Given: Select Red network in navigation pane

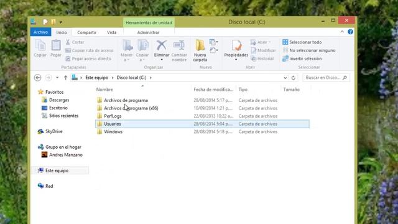Looking at the screenshot, I should point(45,186).
